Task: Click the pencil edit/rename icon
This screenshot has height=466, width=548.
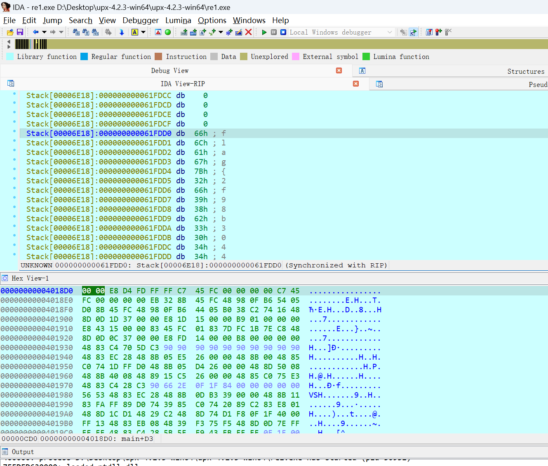Action: click(x=239, y=32)
